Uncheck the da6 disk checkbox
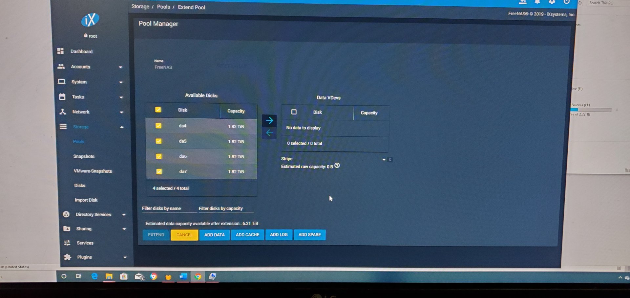 coord(159,156)
